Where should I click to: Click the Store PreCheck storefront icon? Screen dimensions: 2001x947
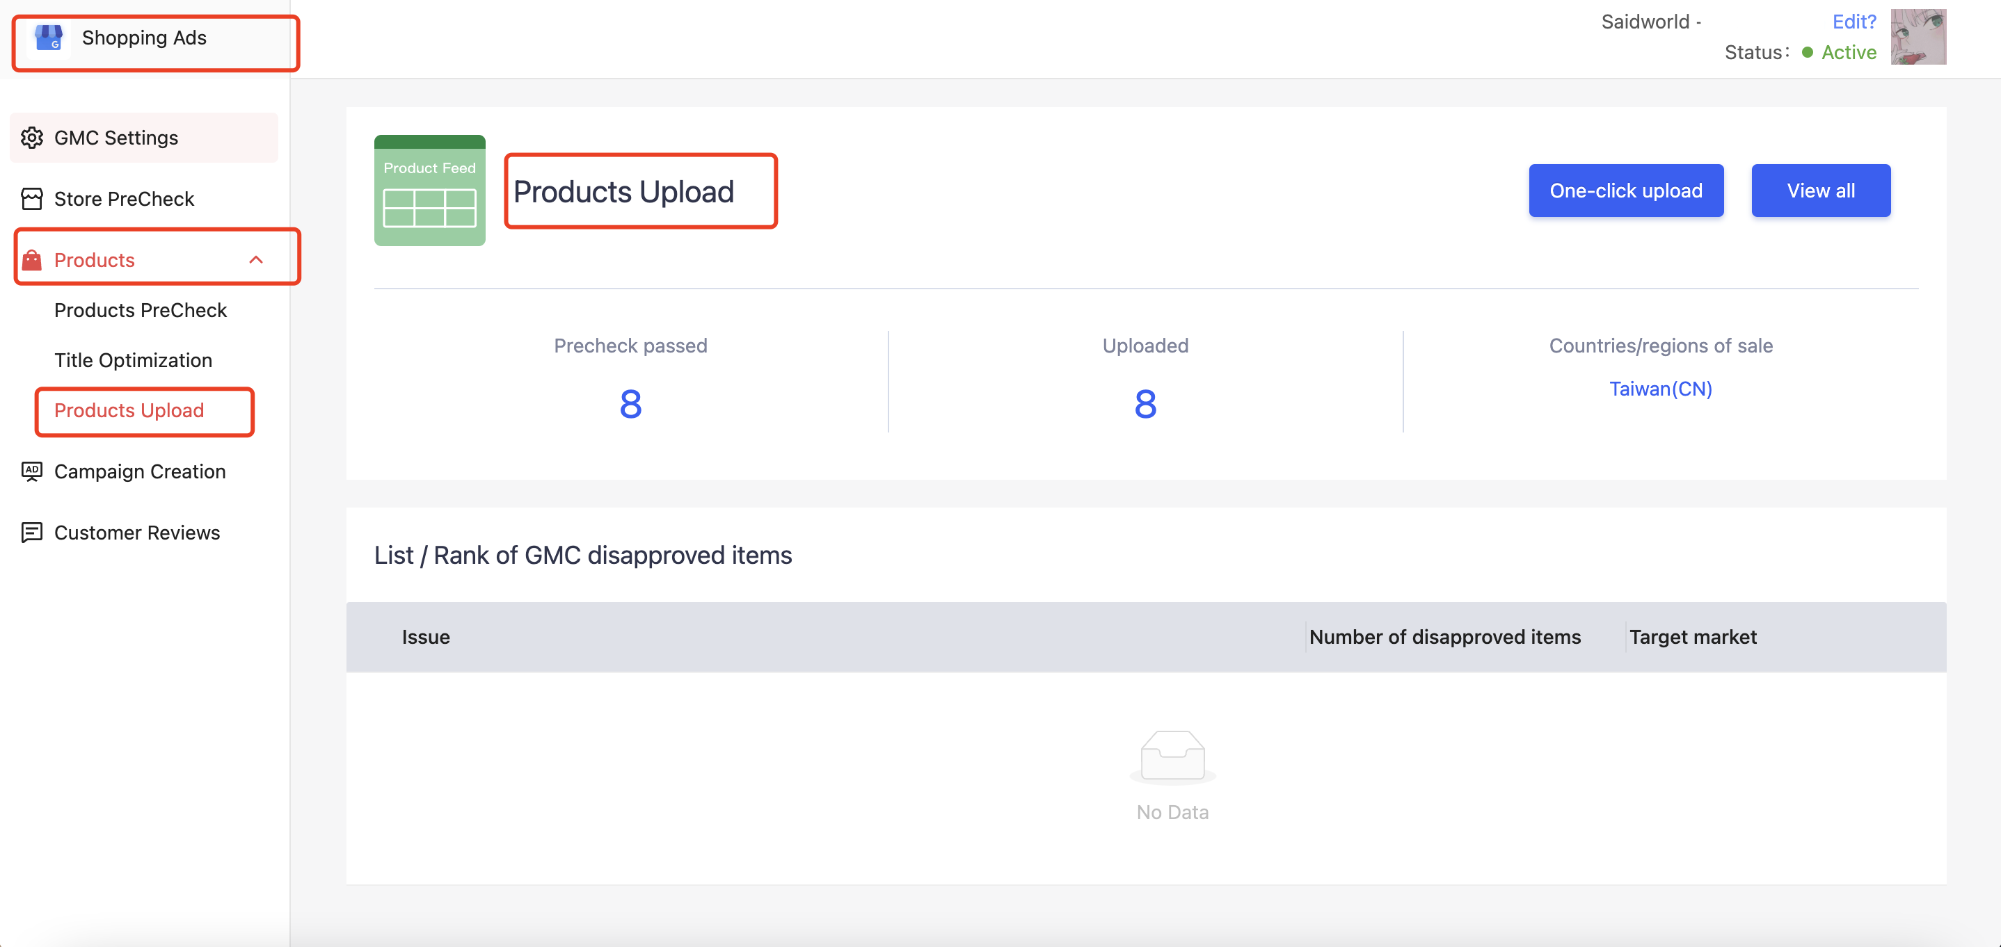point(32,199)
